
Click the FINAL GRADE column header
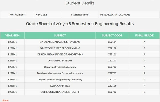point(144,35)
